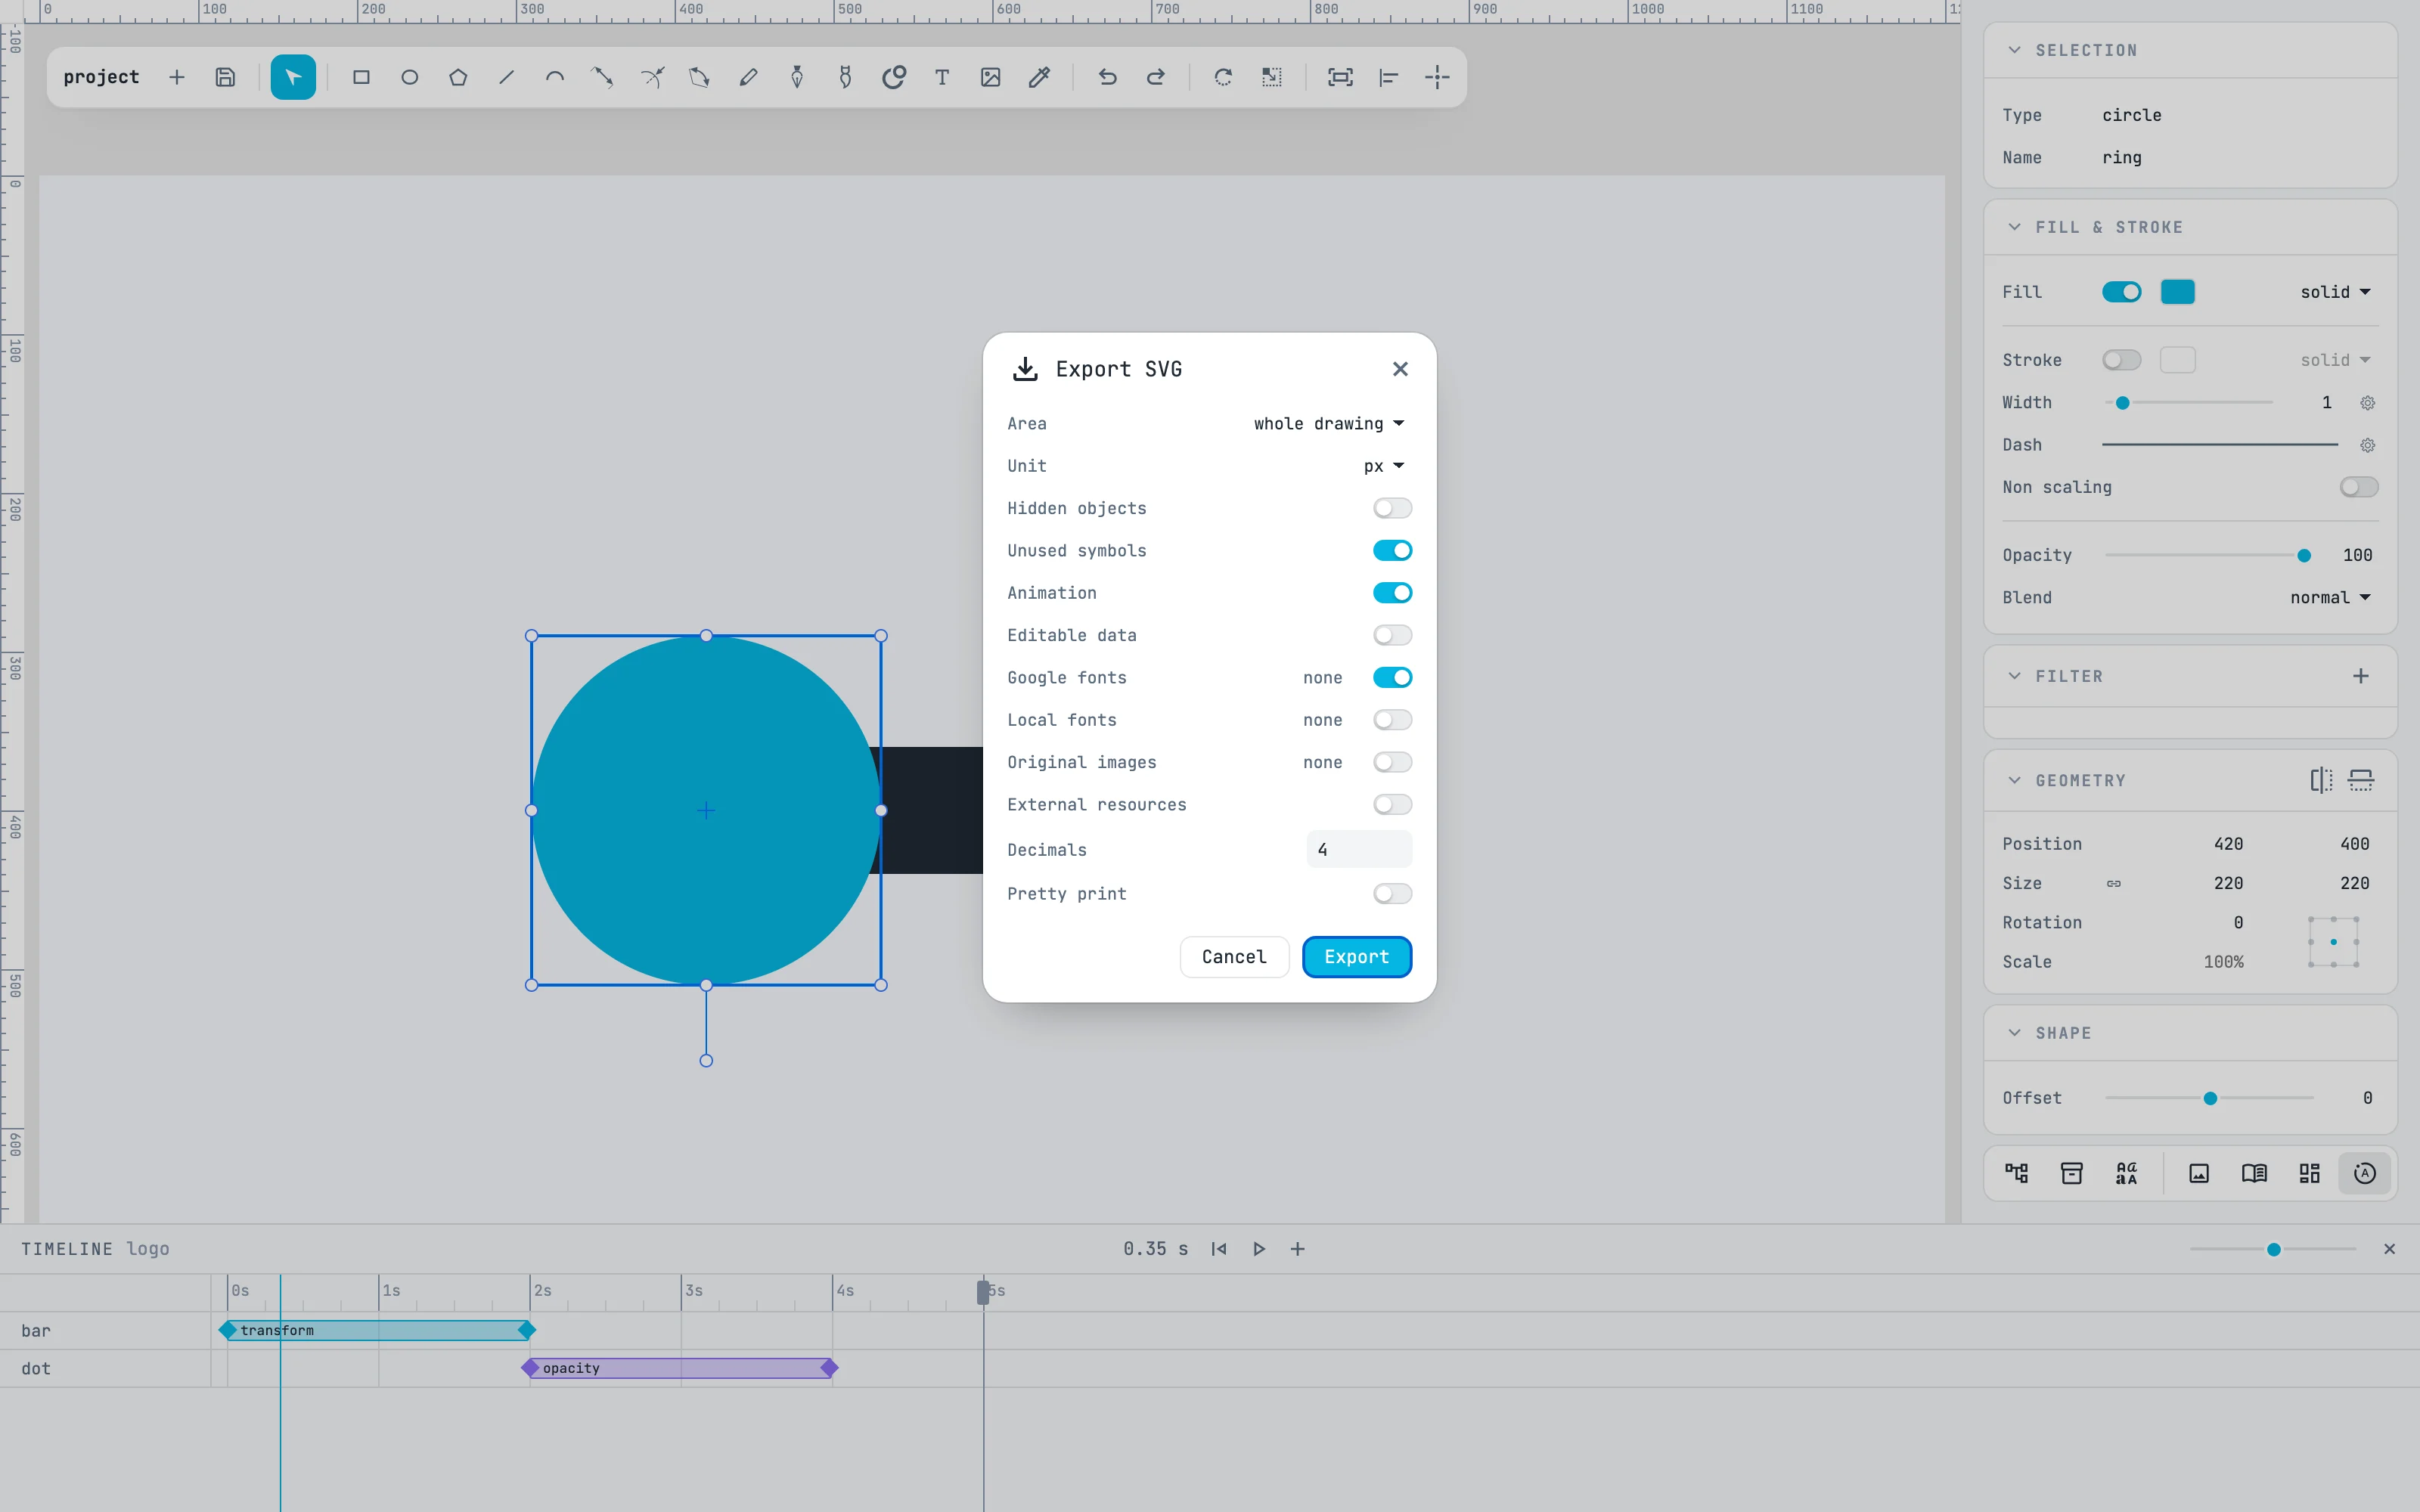Select the ellipse tool
This screenshot has height=1512, width=2420.
pos(409,77)
